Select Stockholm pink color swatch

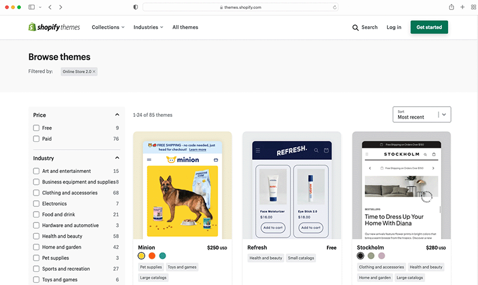point(382,256)
